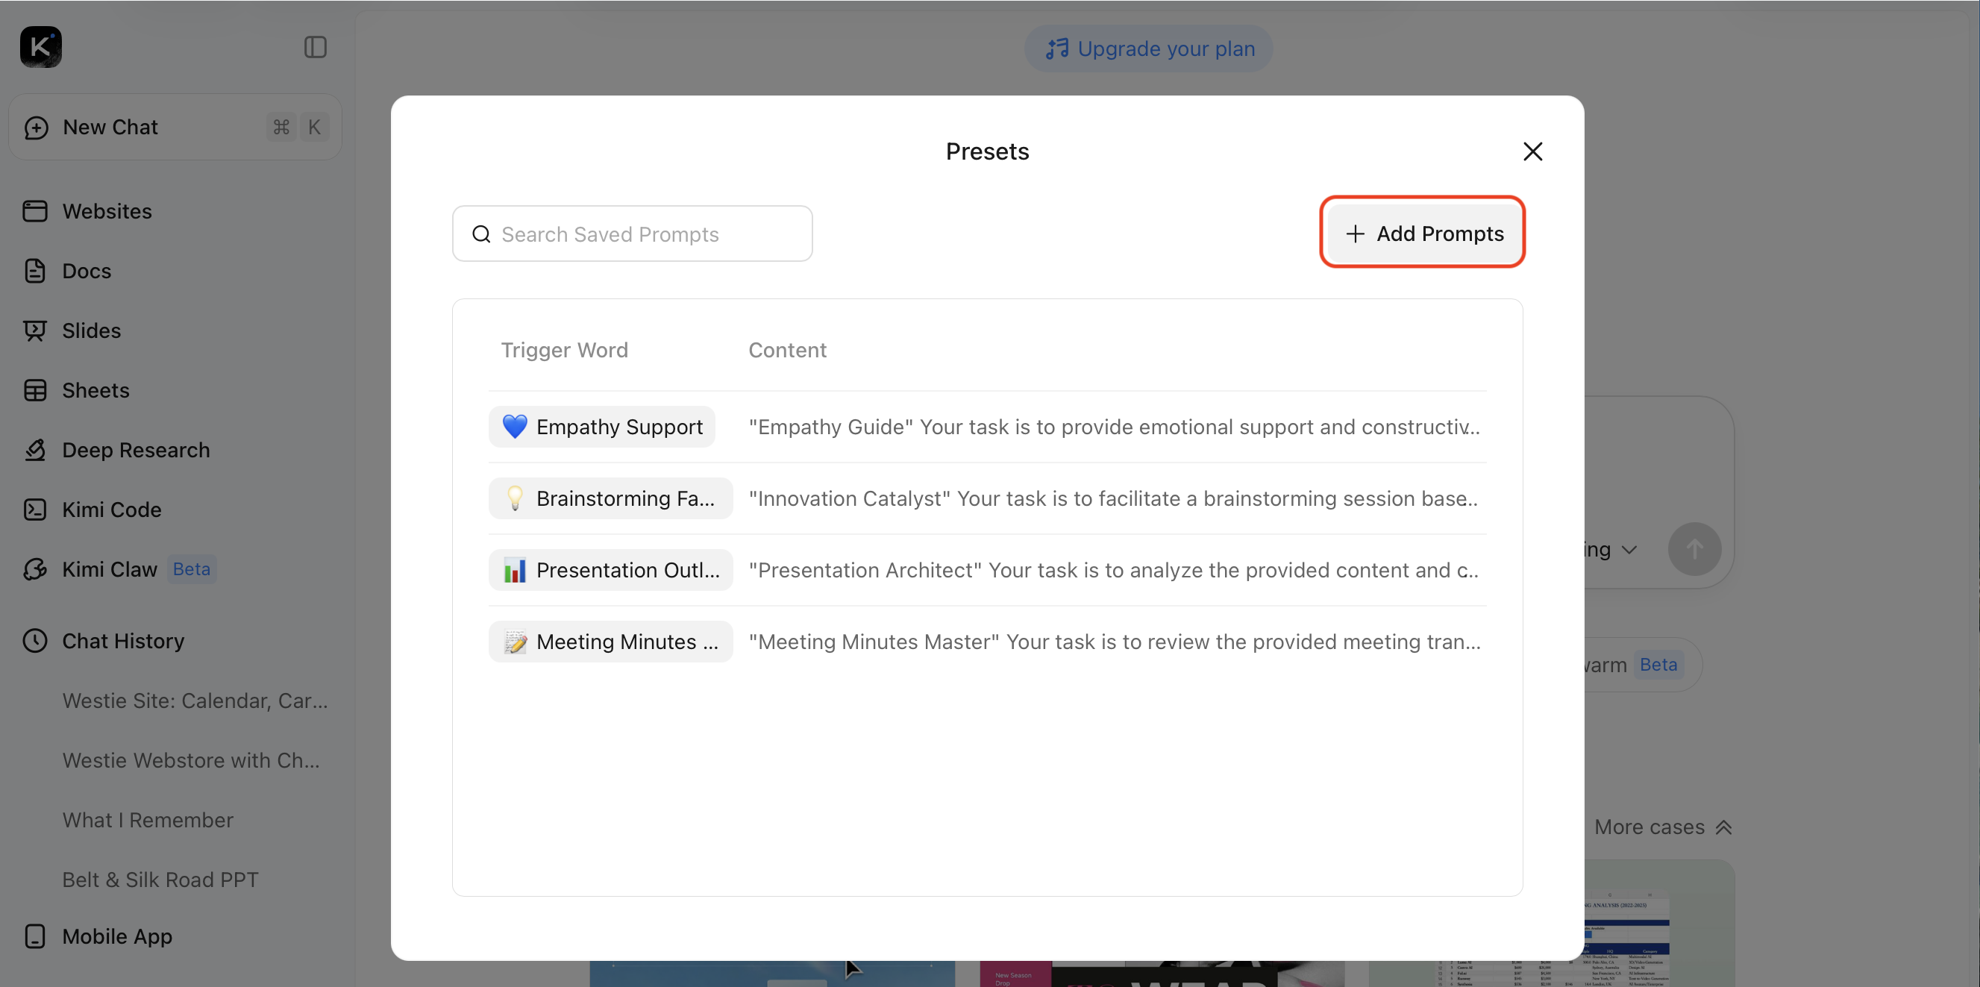Open Deep Research tool
The width and height of the screenshot is (1980, 987).
click(135, 450)
